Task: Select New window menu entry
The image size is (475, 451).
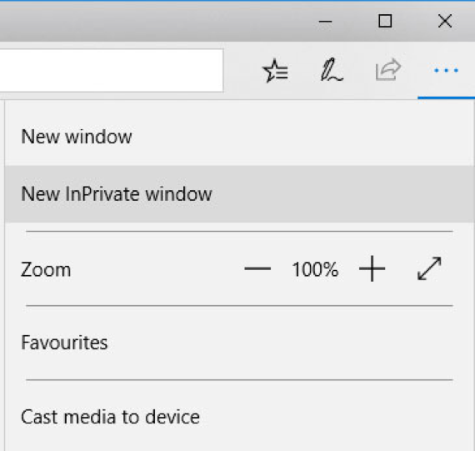Action: point(239,137)
